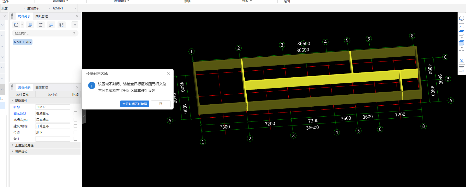
Task: Click the 否 button in dialog
Action: tap(161, 104)
